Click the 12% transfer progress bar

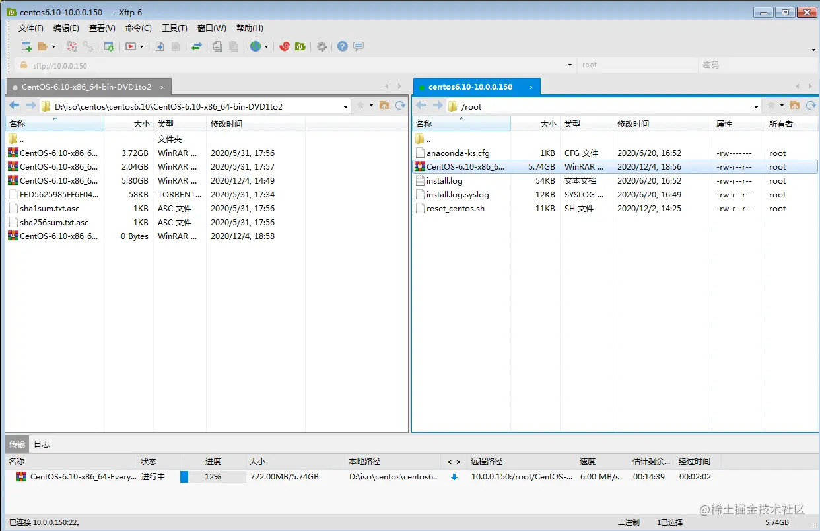tap(213, 477)
